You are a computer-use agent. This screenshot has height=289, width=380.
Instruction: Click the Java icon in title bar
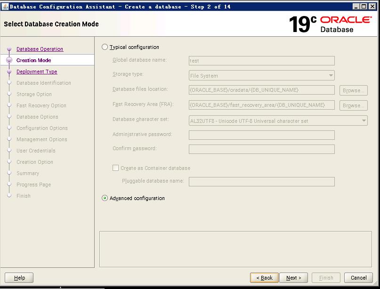[x=5, y=7]
